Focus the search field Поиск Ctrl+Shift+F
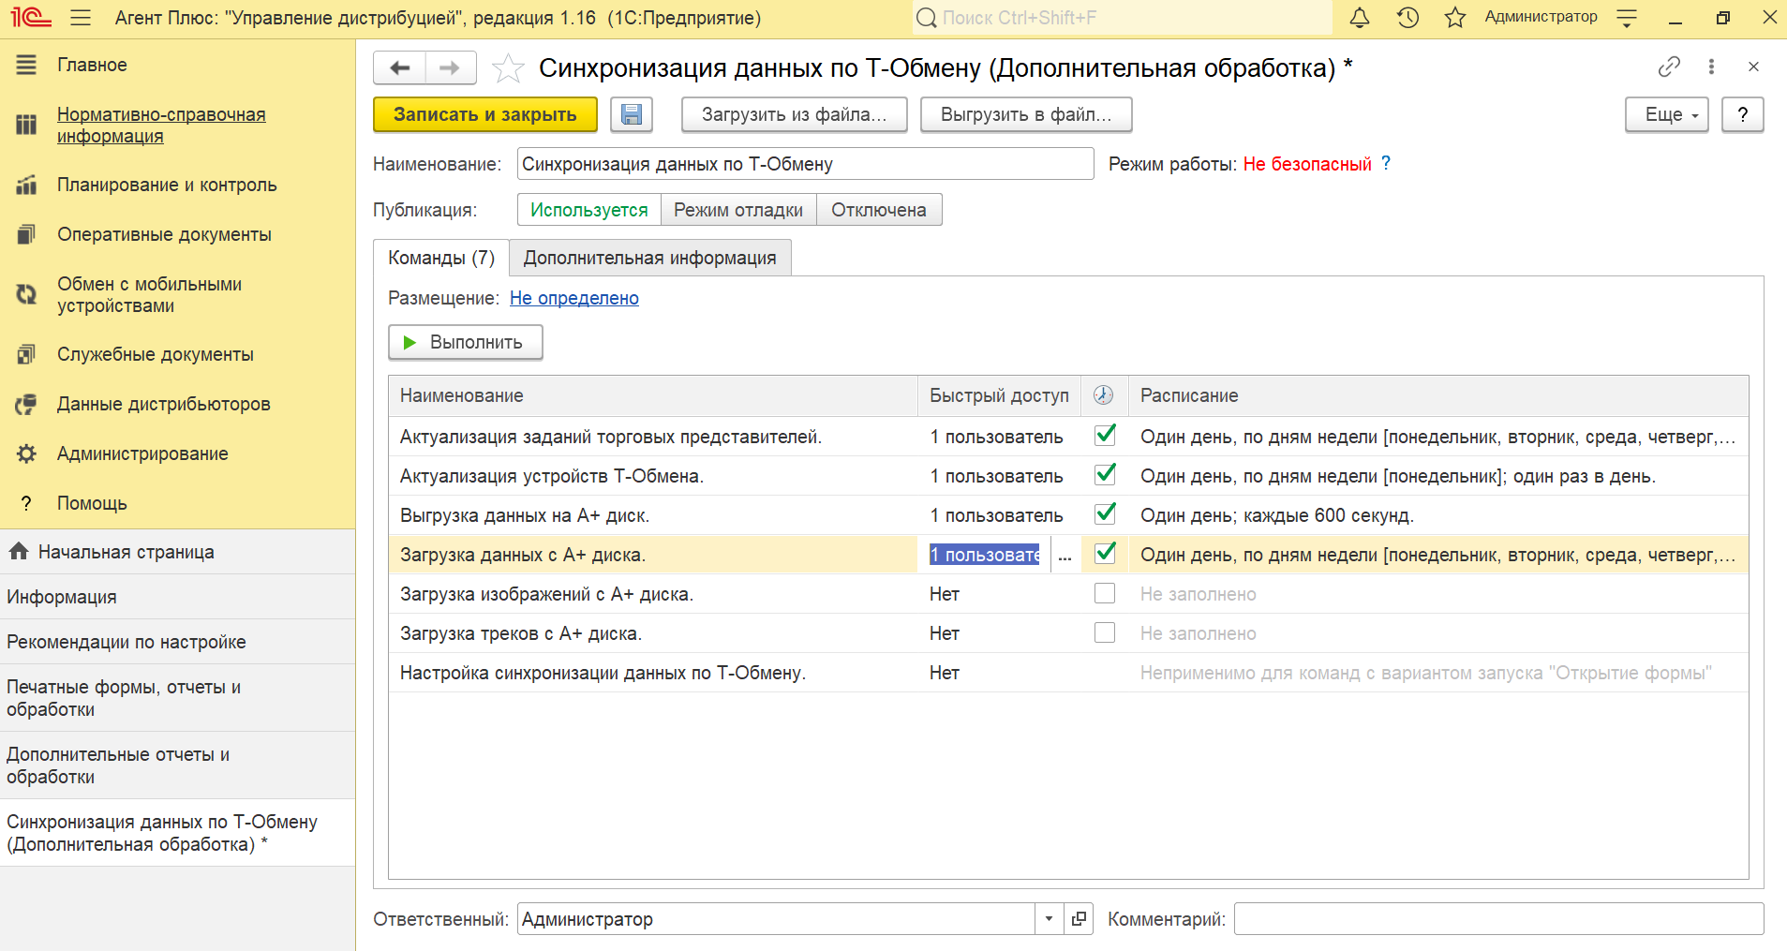Viewport: 1787px width, 951px height. pos(1122,18)
